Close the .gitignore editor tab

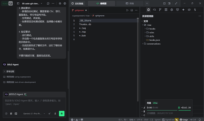pyautogui.click(x=86, y=10)
